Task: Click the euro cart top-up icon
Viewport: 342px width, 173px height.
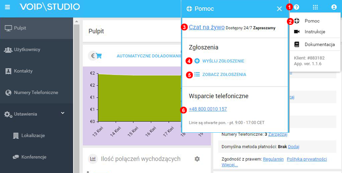Action: click(96, 56)
